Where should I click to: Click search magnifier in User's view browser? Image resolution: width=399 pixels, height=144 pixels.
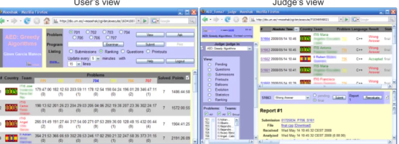tap(192, 21)
